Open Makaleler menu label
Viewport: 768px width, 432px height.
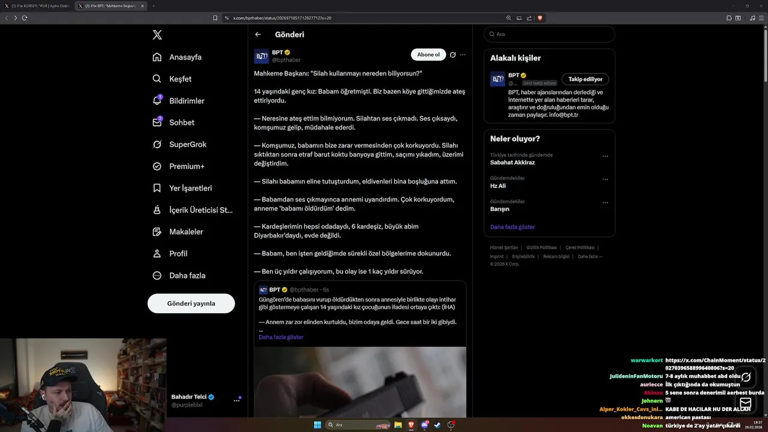[186, 232]
